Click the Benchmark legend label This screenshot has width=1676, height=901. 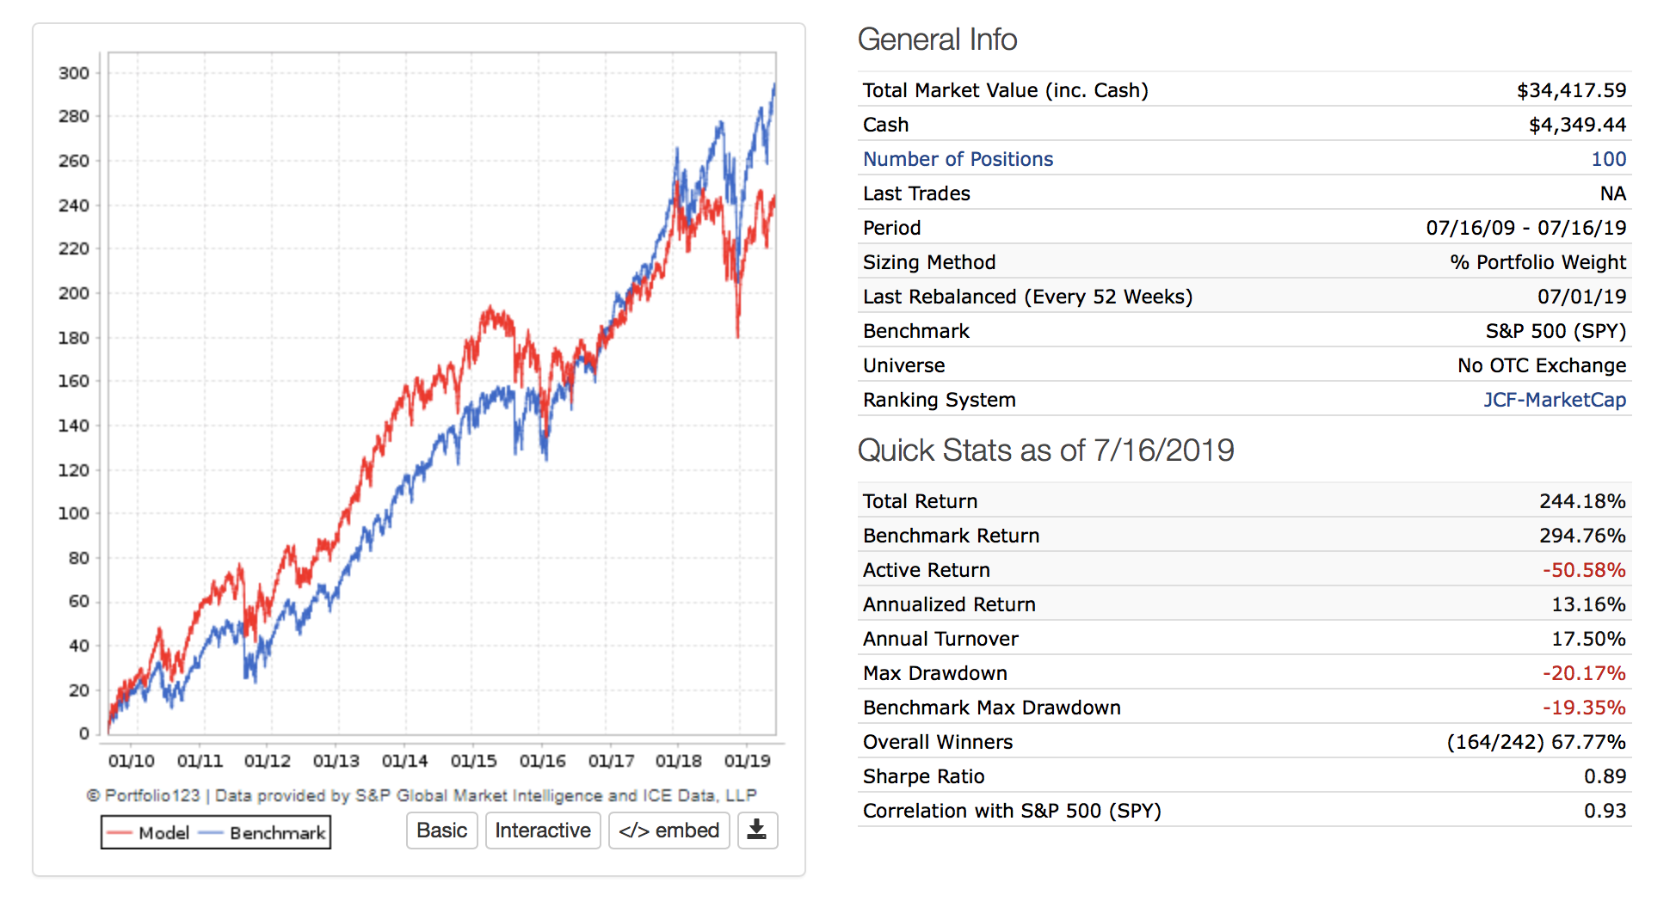click(277, 833)
